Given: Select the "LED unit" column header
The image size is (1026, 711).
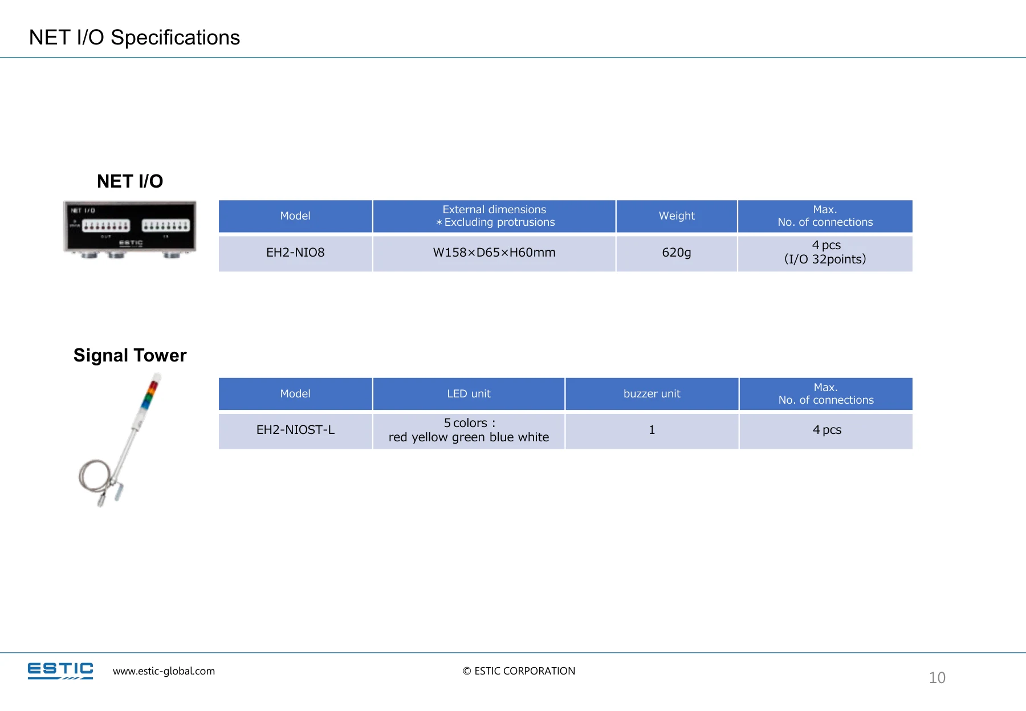Looking at the screenshot, I should click(x=469, y=394).
